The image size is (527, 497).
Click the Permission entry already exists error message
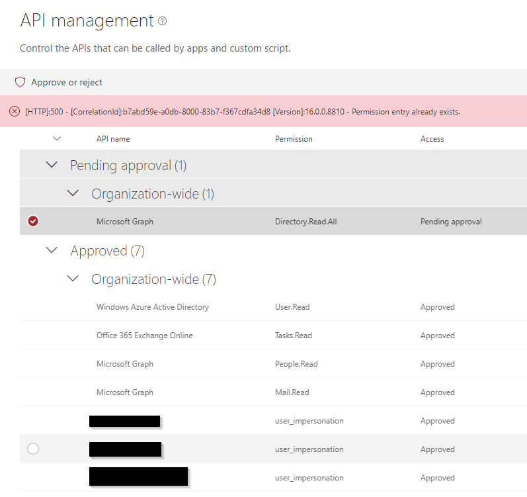click(406, 112)
